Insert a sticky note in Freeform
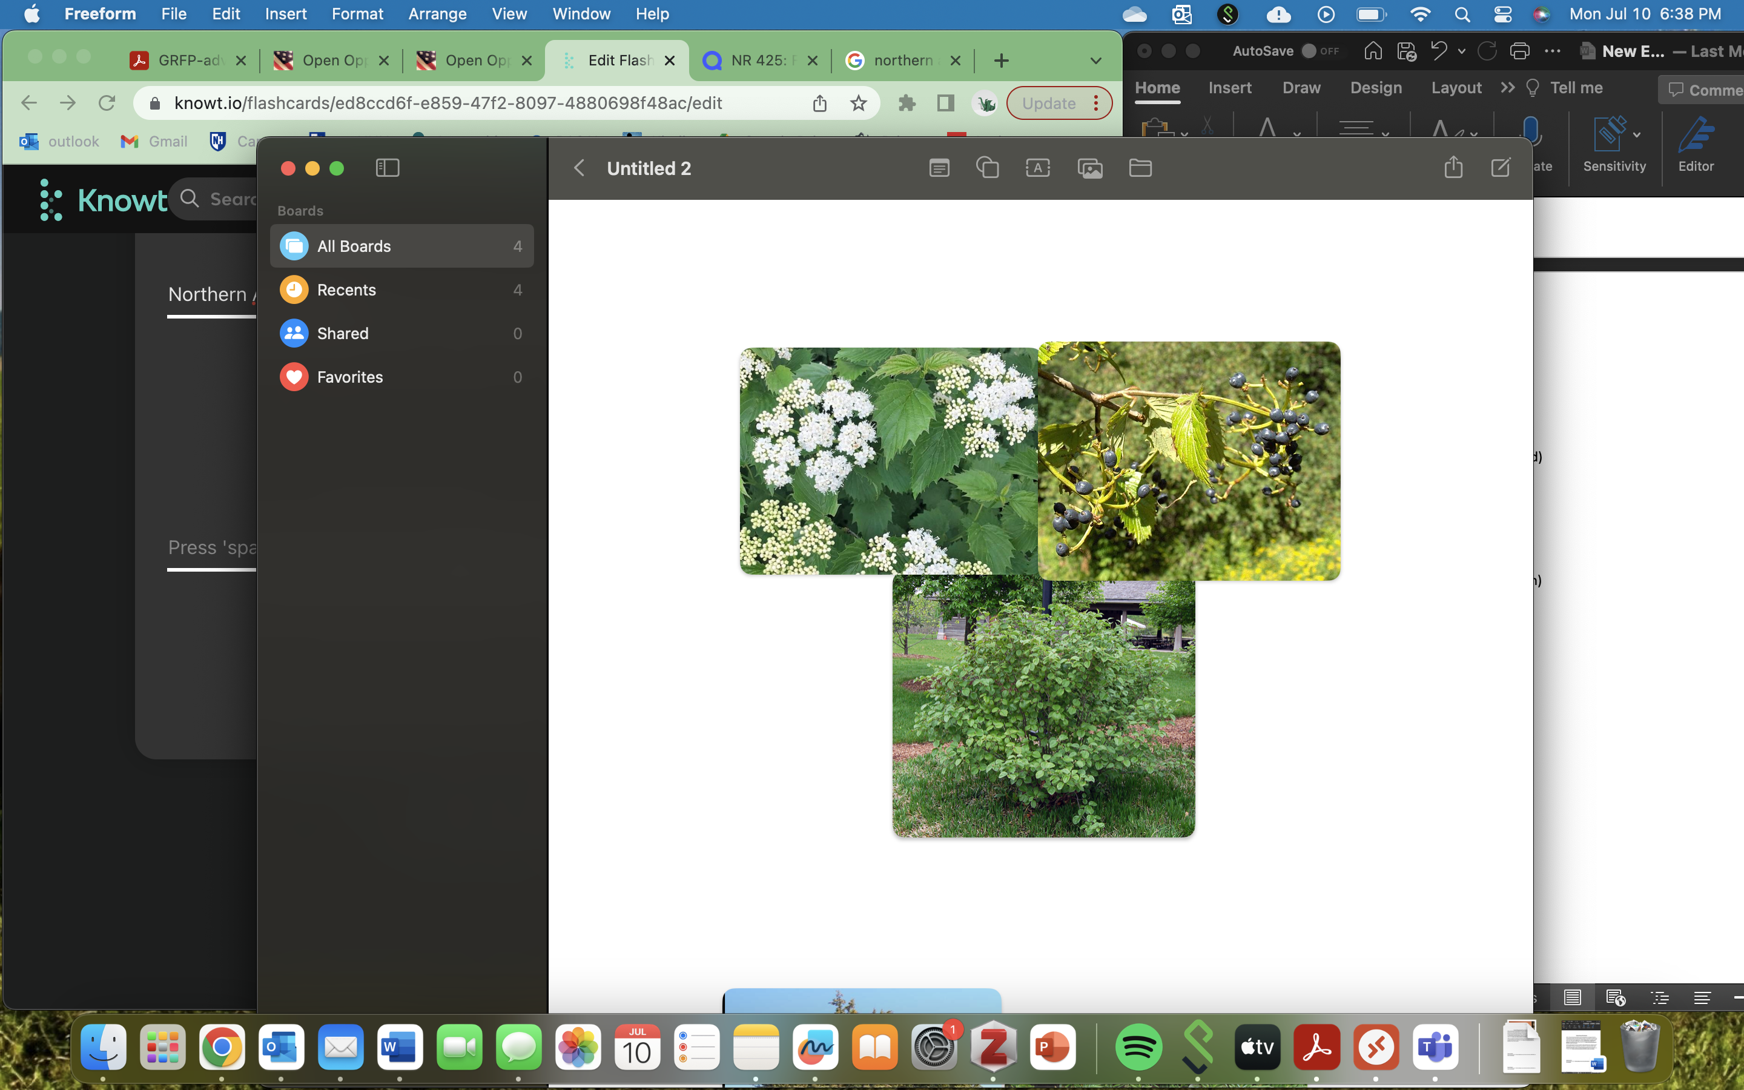This screenshot has height=1090, width=1744. coord(939,168)
